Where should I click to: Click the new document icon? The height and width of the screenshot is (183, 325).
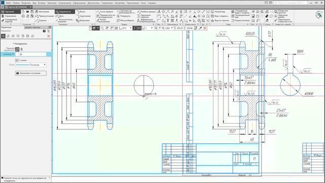coord(23,12)
